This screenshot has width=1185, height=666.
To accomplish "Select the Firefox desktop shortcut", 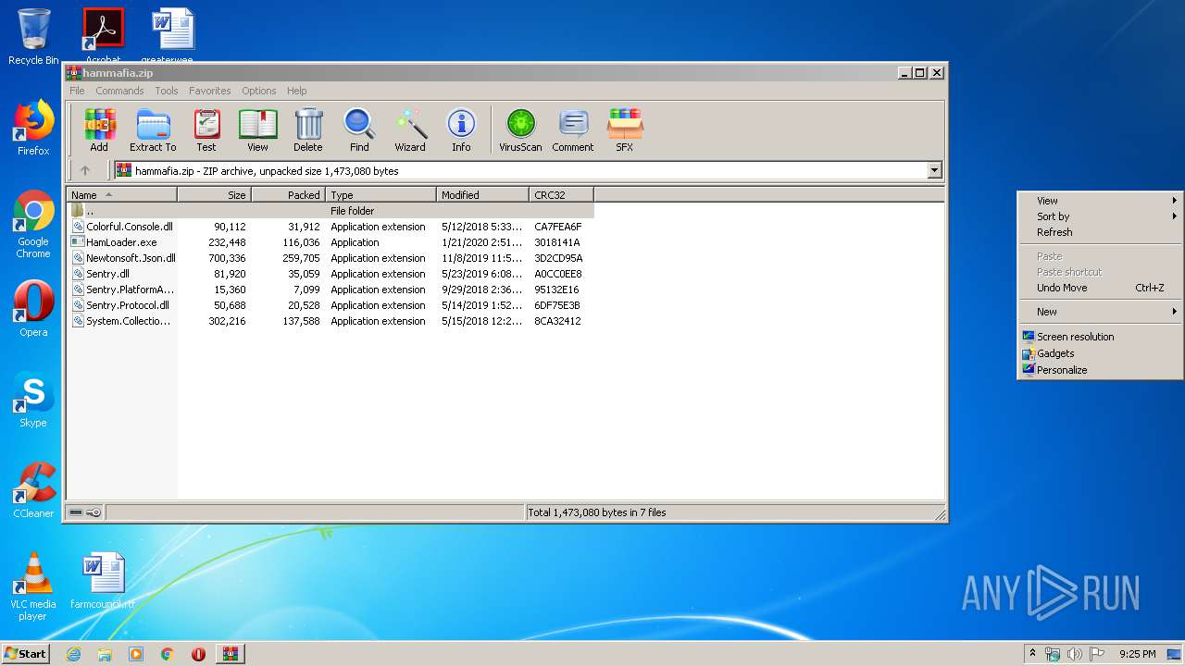I will click(x=33, y=128).
